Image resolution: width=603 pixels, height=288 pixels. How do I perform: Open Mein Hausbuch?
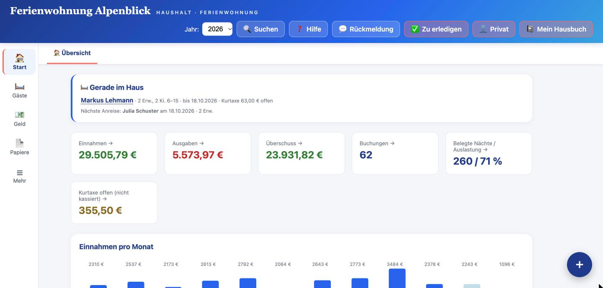point(556,29)
